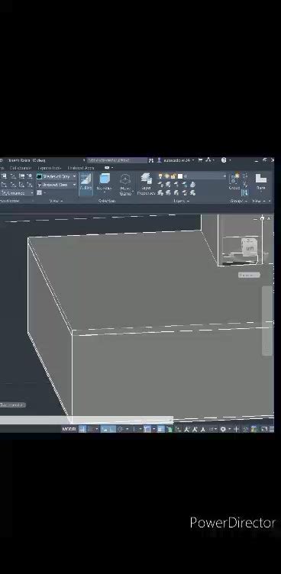281x574 pixels.
Task: Switch to the Express Tools ribbon tab
Action: (x=49, y=168)
